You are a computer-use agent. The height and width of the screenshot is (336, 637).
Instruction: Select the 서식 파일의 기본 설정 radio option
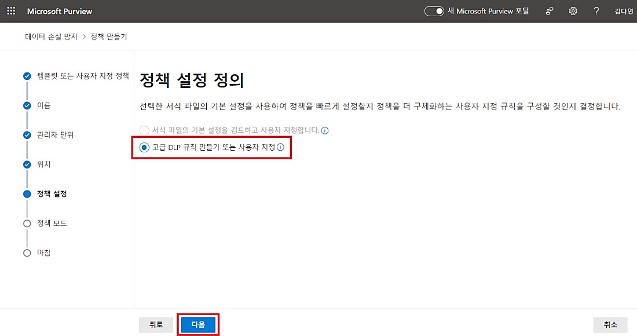(144, 130)
